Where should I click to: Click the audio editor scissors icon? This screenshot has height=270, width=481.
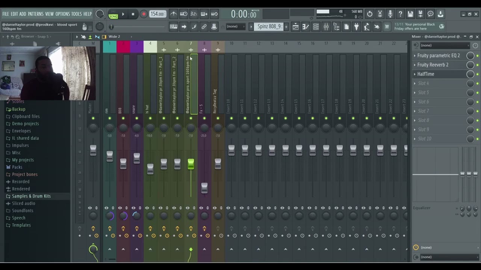[380, 14]
